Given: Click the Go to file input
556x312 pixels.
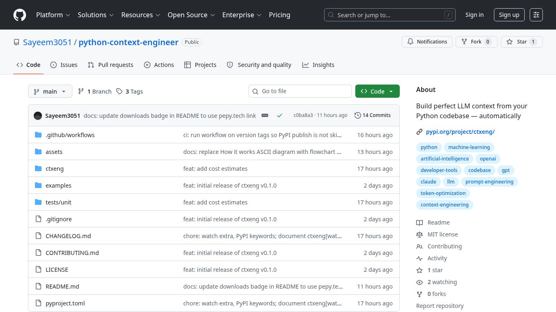Looking at the screenshot, I should pos(300,91).
